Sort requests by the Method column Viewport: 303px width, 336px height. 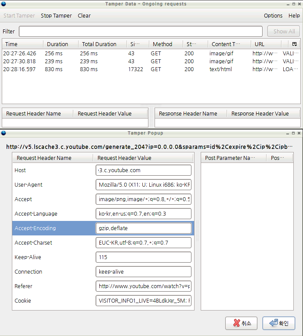(x=166, y=44)
